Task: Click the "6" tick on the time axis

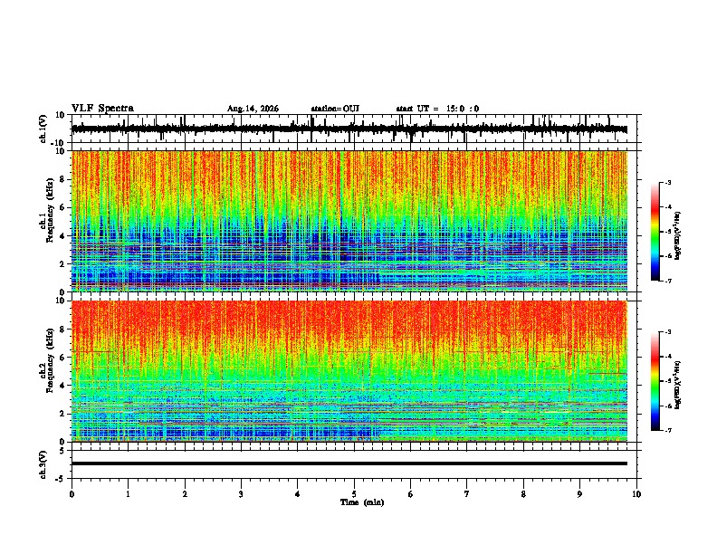Action: tap(411, 494)
